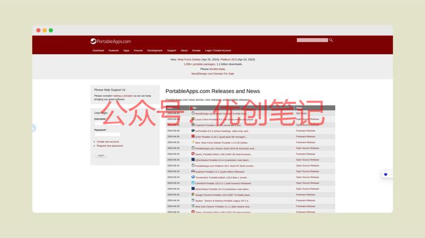Click the QOwnNotes 24.4.4 row icon
The height and width of the screenshot is (238, 425).
tap(193, 160)
